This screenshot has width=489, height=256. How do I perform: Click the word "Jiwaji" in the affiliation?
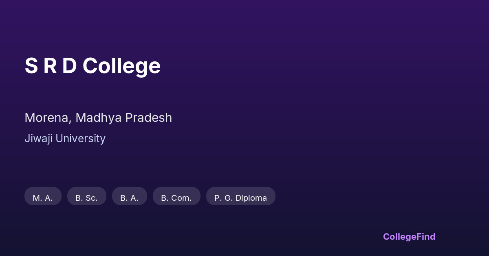click(x=38, y=139)
